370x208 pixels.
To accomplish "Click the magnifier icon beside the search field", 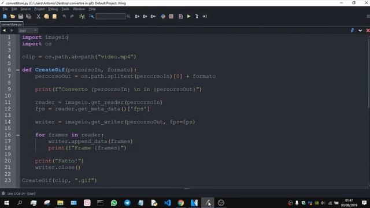I will pos(128,16).
